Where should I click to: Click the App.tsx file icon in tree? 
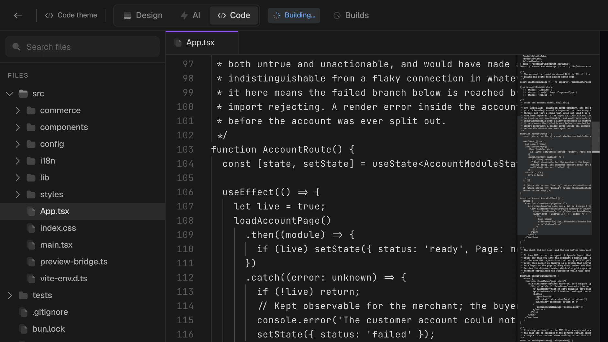click(x=31, y=211)
